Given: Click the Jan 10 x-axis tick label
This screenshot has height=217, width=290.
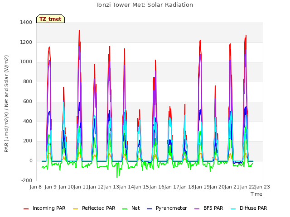Looking at the screenshot, I should coord(66,187).
